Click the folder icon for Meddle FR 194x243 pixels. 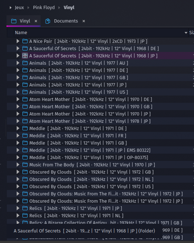point(25,135)
